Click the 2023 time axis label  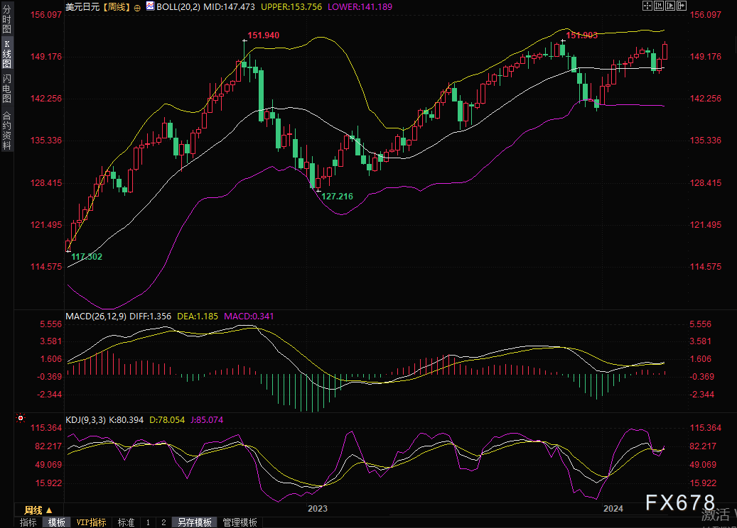pos(317,509)
